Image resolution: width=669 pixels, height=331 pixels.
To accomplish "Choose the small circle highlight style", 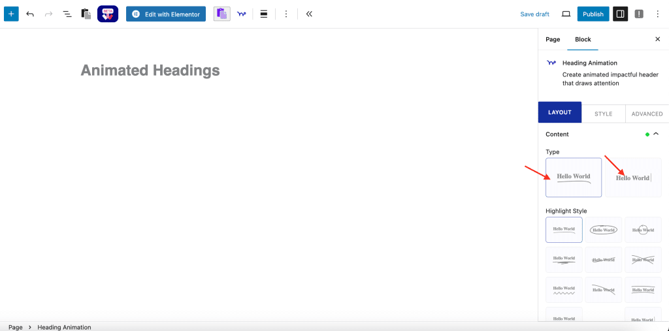I will tap(643, 230).
